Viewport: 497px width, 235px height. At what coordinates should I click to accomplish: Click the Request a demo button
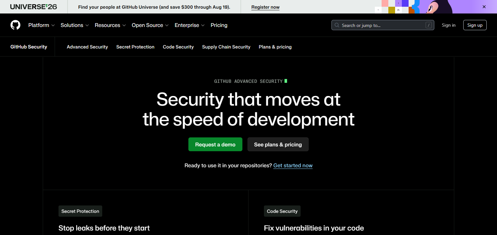coord(215,144)
